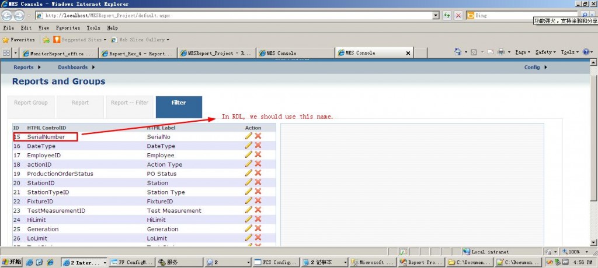Delete the Generation filter row

258,228
